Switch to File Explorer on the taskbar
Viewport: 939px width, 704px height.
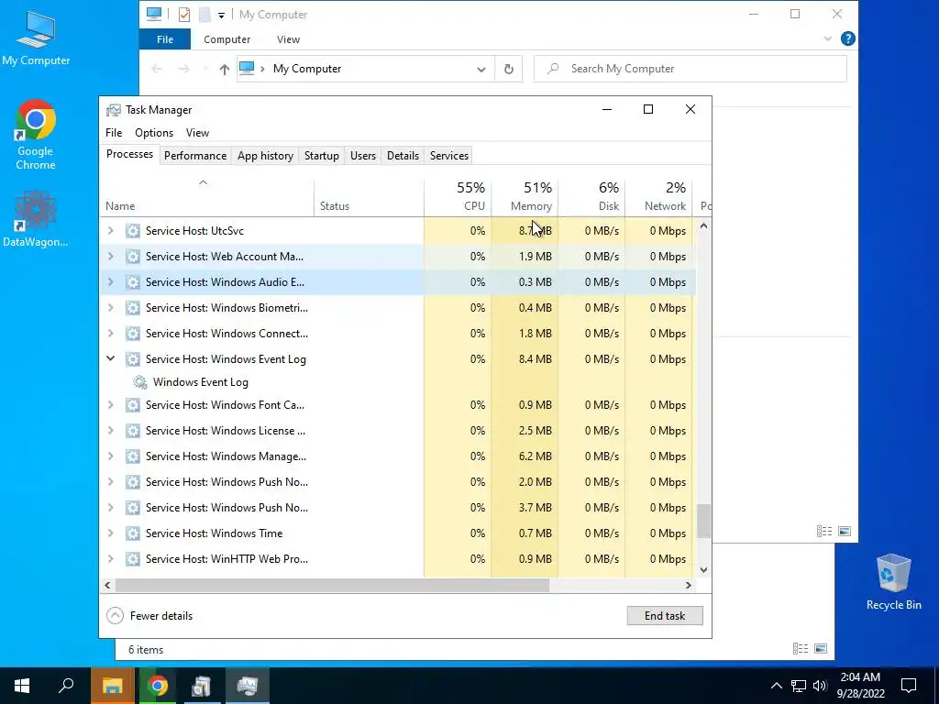(112, 686)
